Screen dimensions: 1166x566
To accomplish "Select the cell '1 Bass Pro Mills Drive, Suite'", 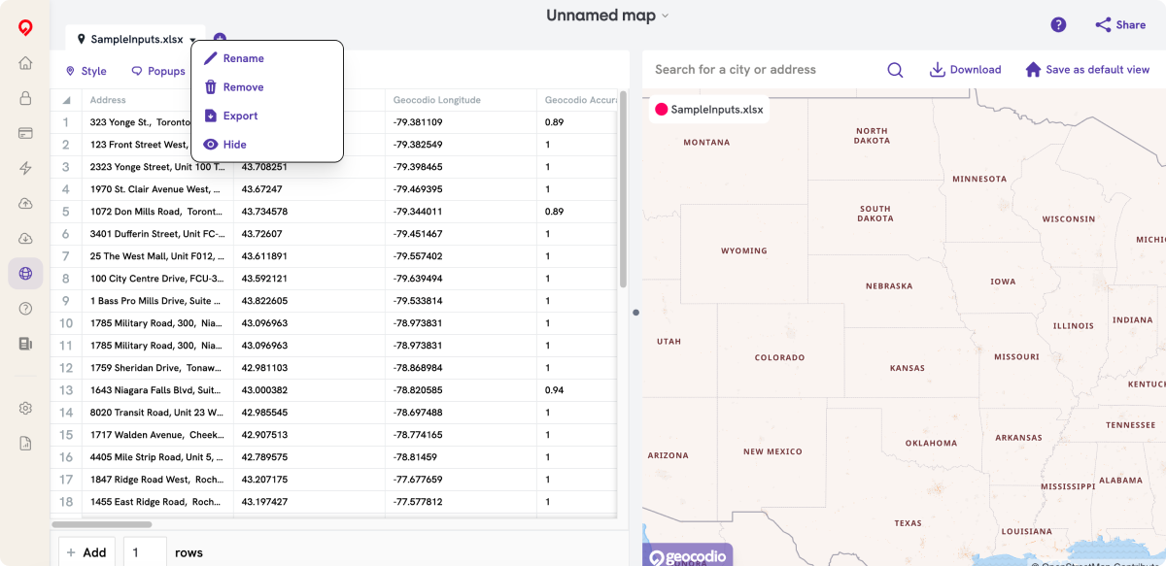I will pos(157,301).
